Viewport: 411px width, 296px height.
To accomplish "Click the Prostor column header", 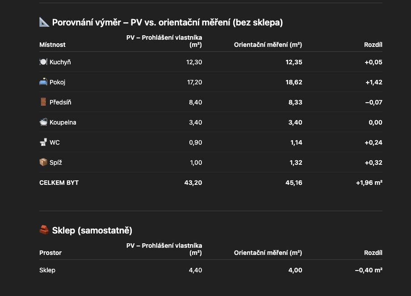I will [50, 253].
